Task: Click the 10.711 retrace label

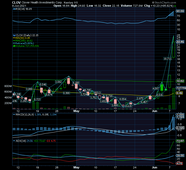Action: coord(167,59)
